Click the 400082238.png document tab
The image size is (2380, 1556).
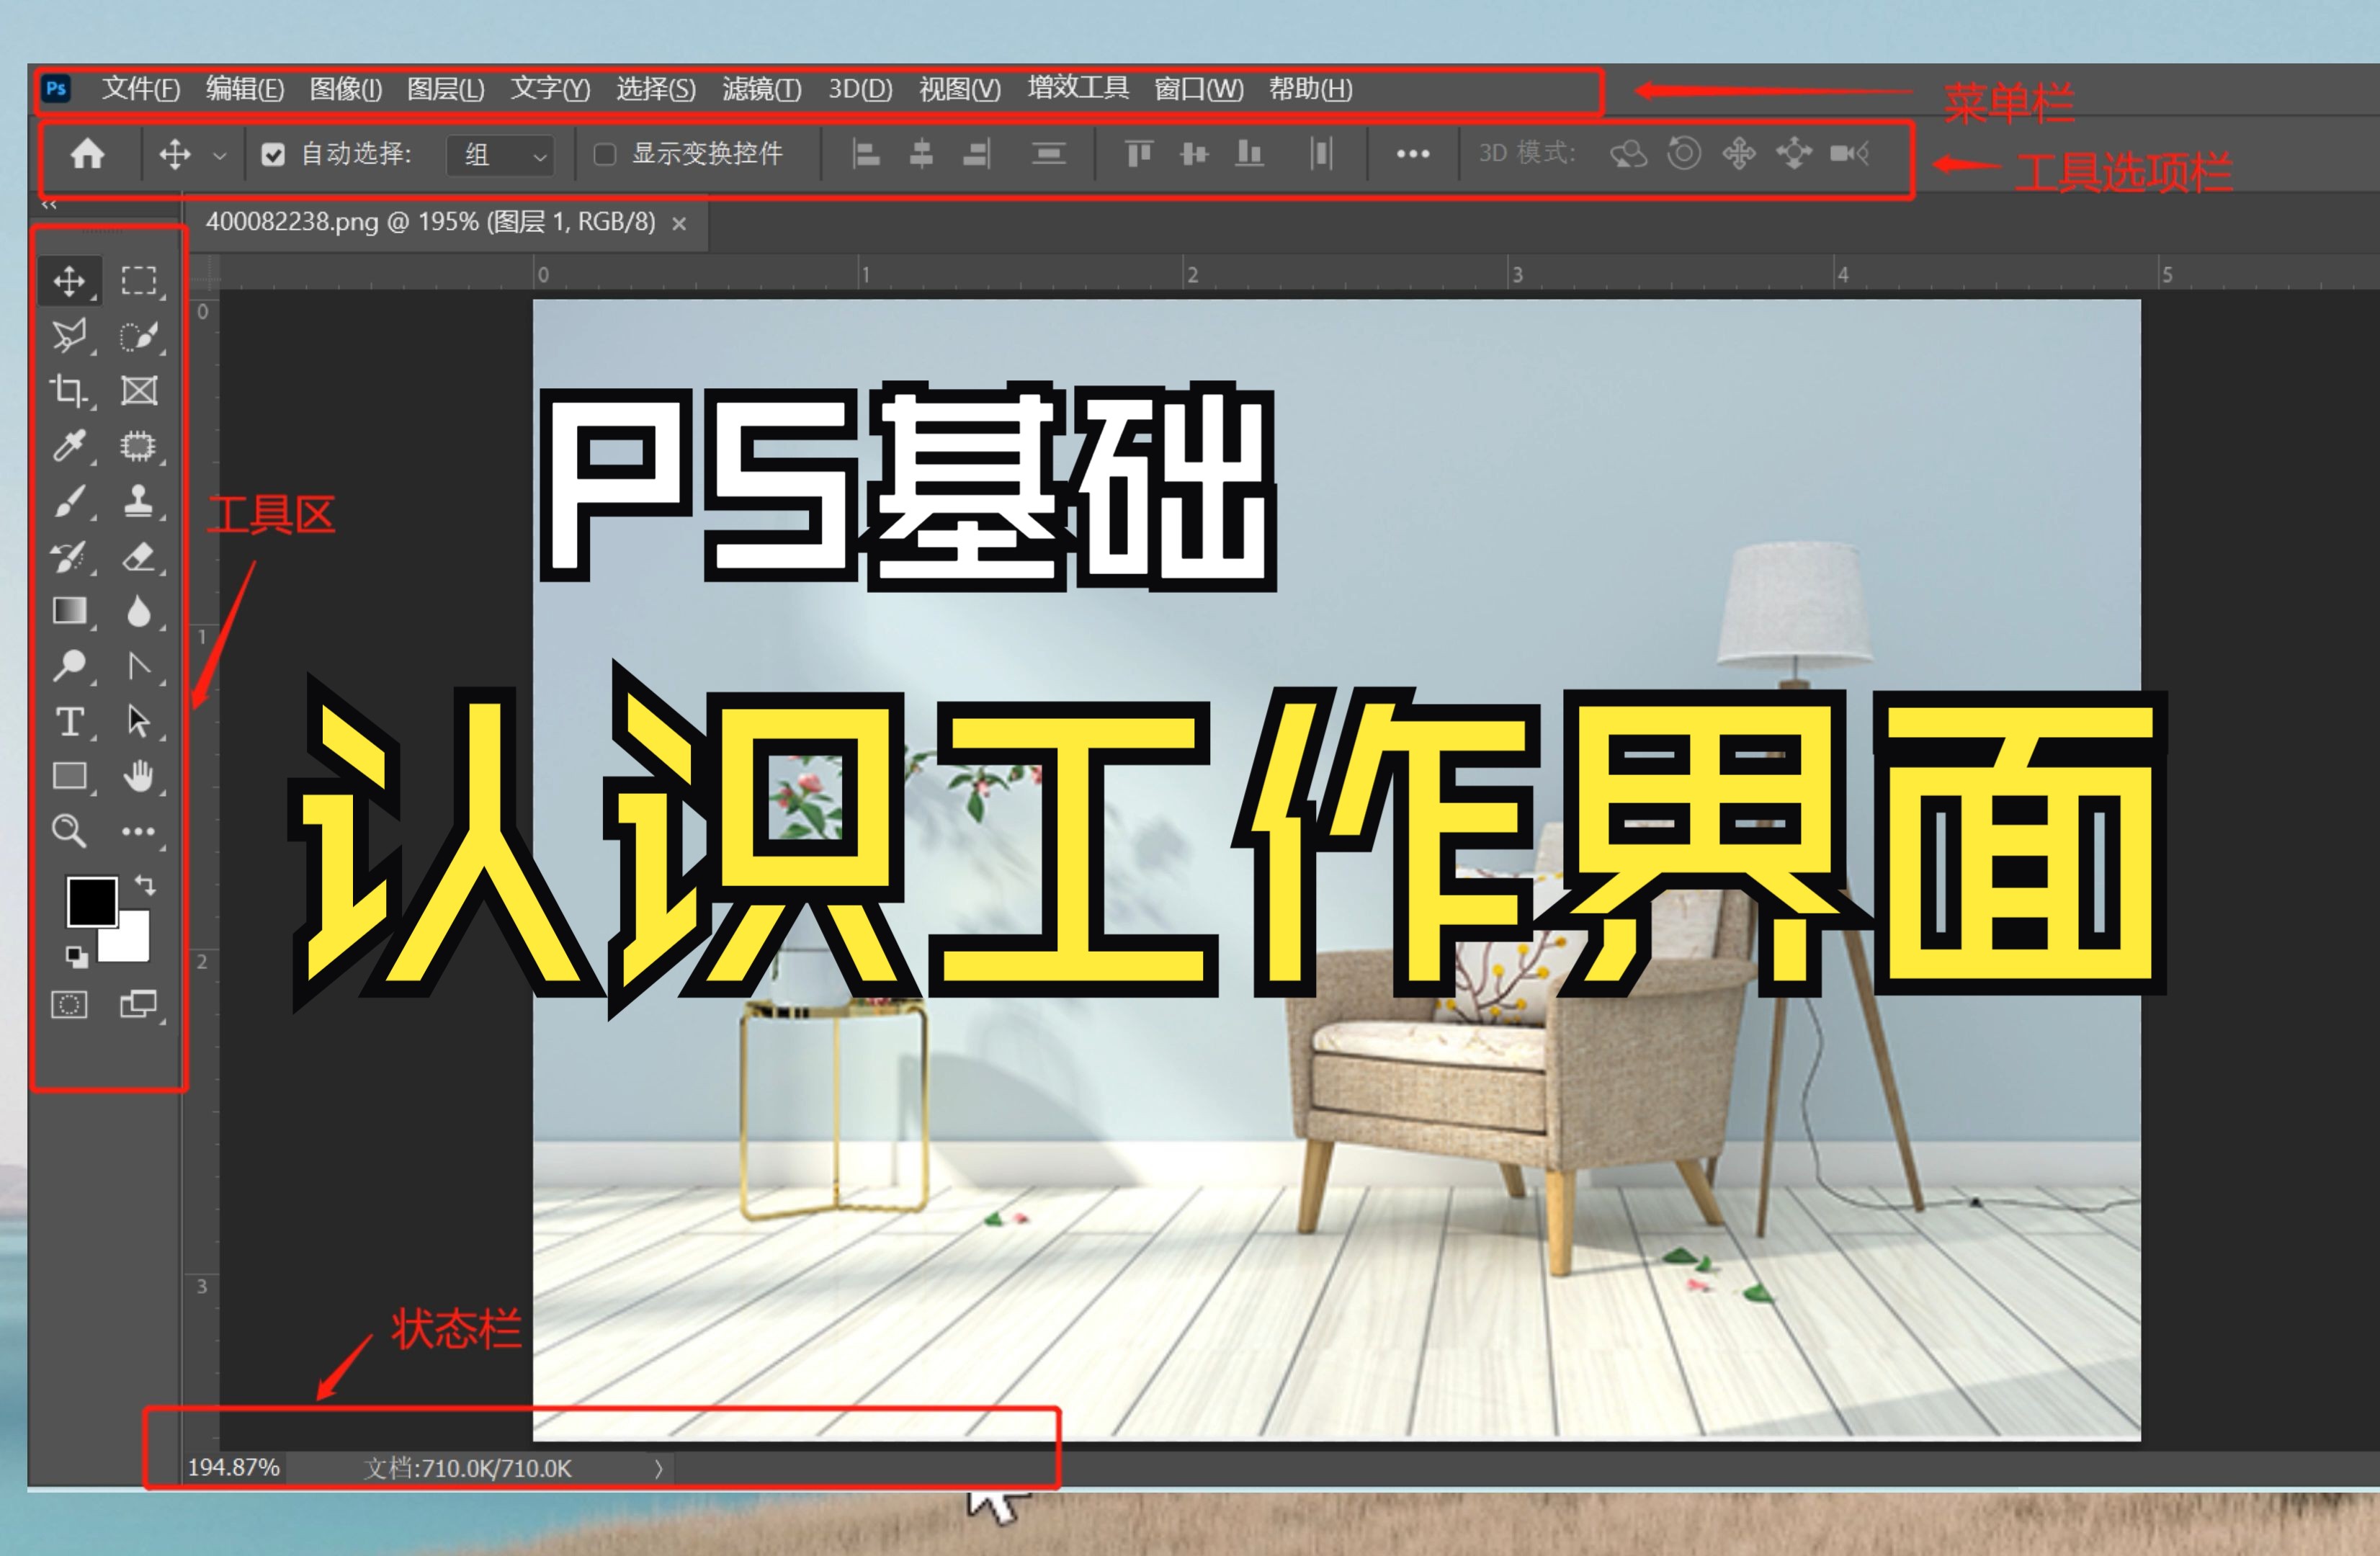(430, 223)
